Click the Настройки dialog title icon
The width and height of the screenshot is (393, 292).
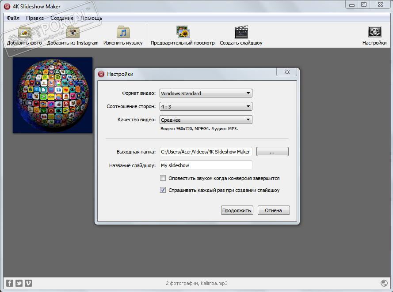point(101,74)
